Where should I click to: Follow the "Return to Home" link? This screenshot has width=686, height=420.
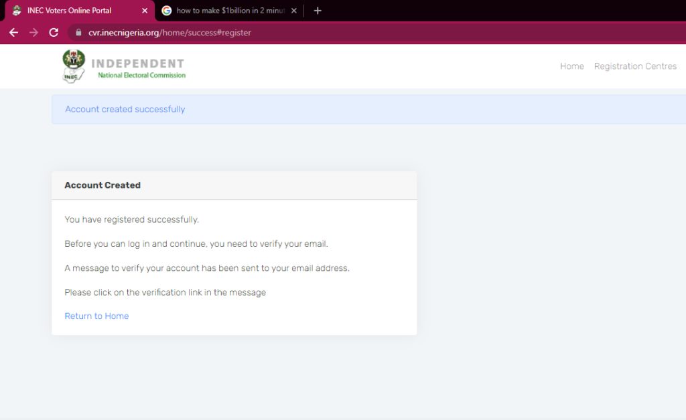[96, 316]
